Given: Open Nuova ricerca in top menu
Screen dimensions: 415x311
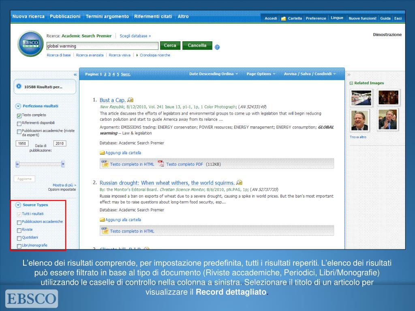Looking at the screenshot, I should pyautogui.click(x=29, y=16).
